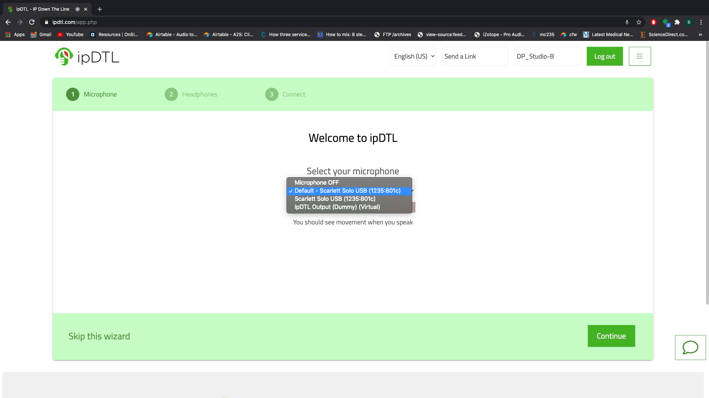709x398 pixels.
Task: Open the Chrome profile avatar B
Action: (689, 22)
